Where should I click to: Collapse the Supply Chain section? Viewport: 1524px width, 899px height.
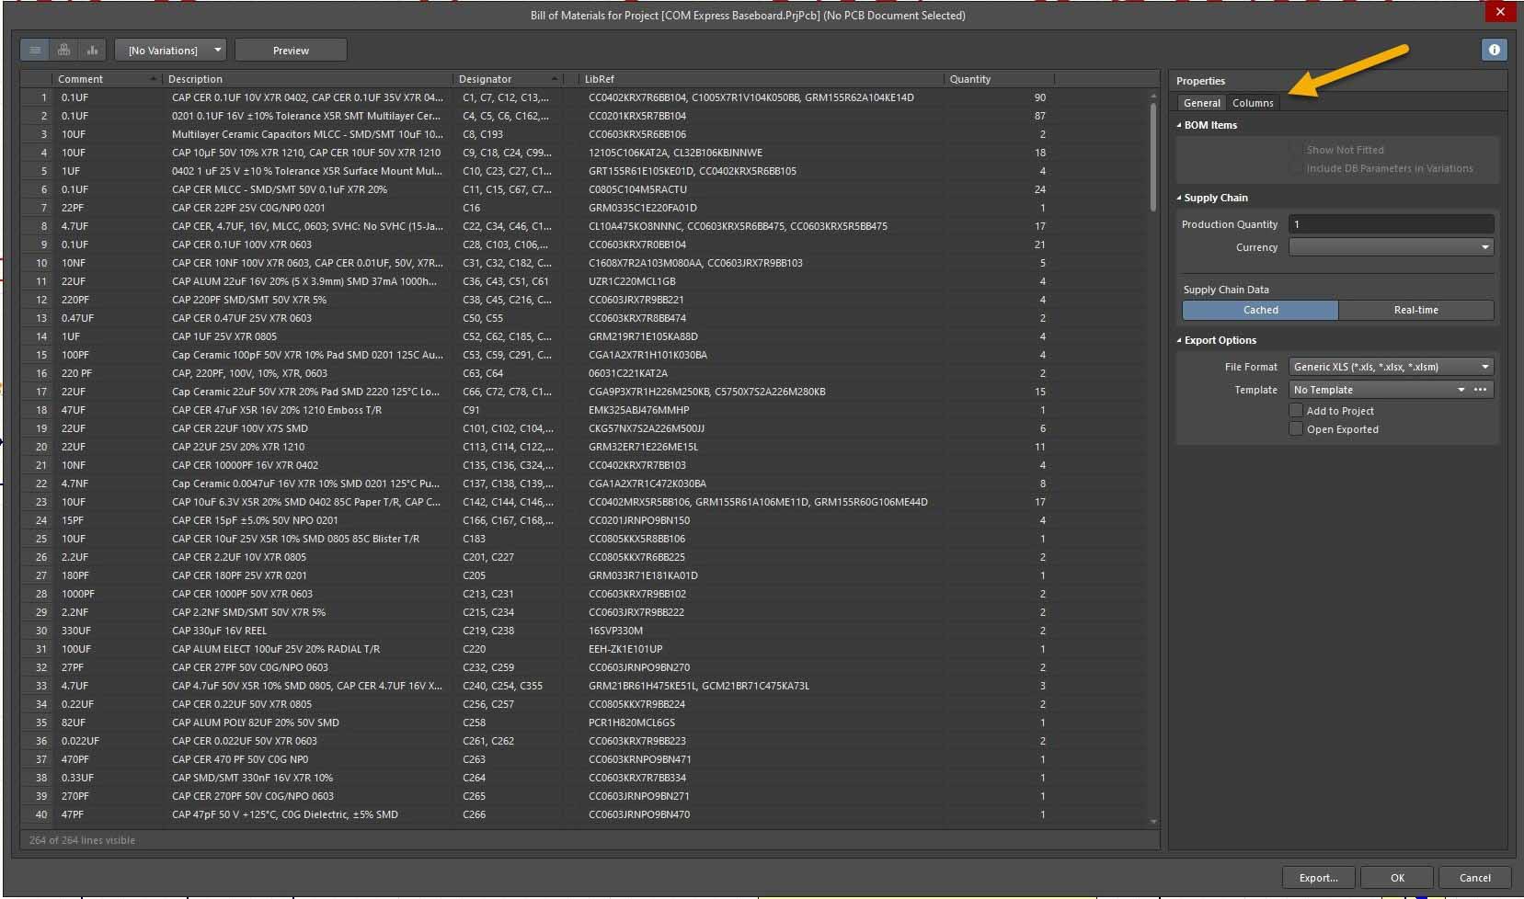pos(1180,198)
